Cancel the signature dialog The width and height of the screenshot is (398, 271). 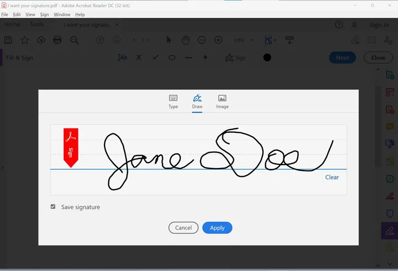point(183,227)
